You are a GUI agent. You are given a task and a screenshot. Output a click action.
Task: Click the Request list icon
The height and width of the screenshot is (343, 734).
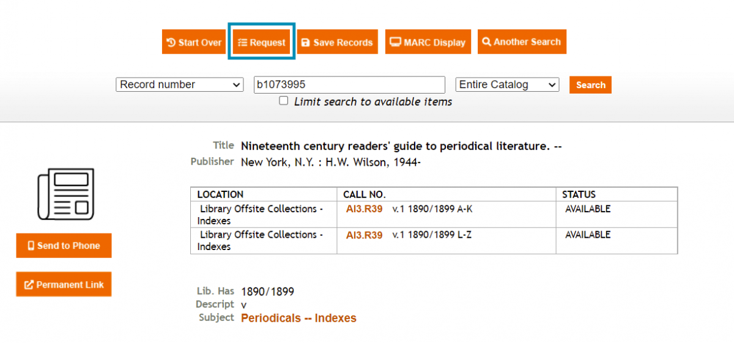click(242, 42)
